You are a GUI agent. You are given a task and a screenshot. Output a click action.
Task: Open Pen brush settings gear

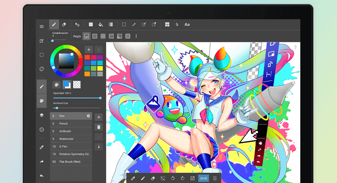tap(88, 116)
